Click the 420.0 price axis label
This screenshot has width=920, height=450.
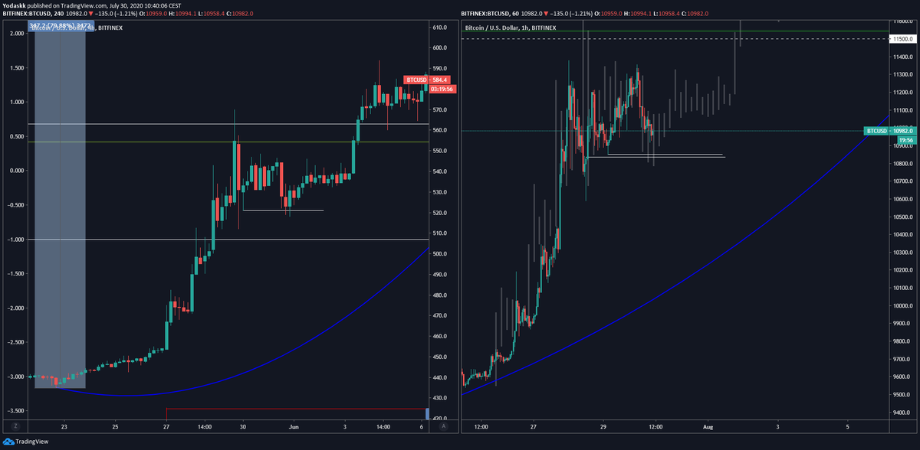[439, 419]
